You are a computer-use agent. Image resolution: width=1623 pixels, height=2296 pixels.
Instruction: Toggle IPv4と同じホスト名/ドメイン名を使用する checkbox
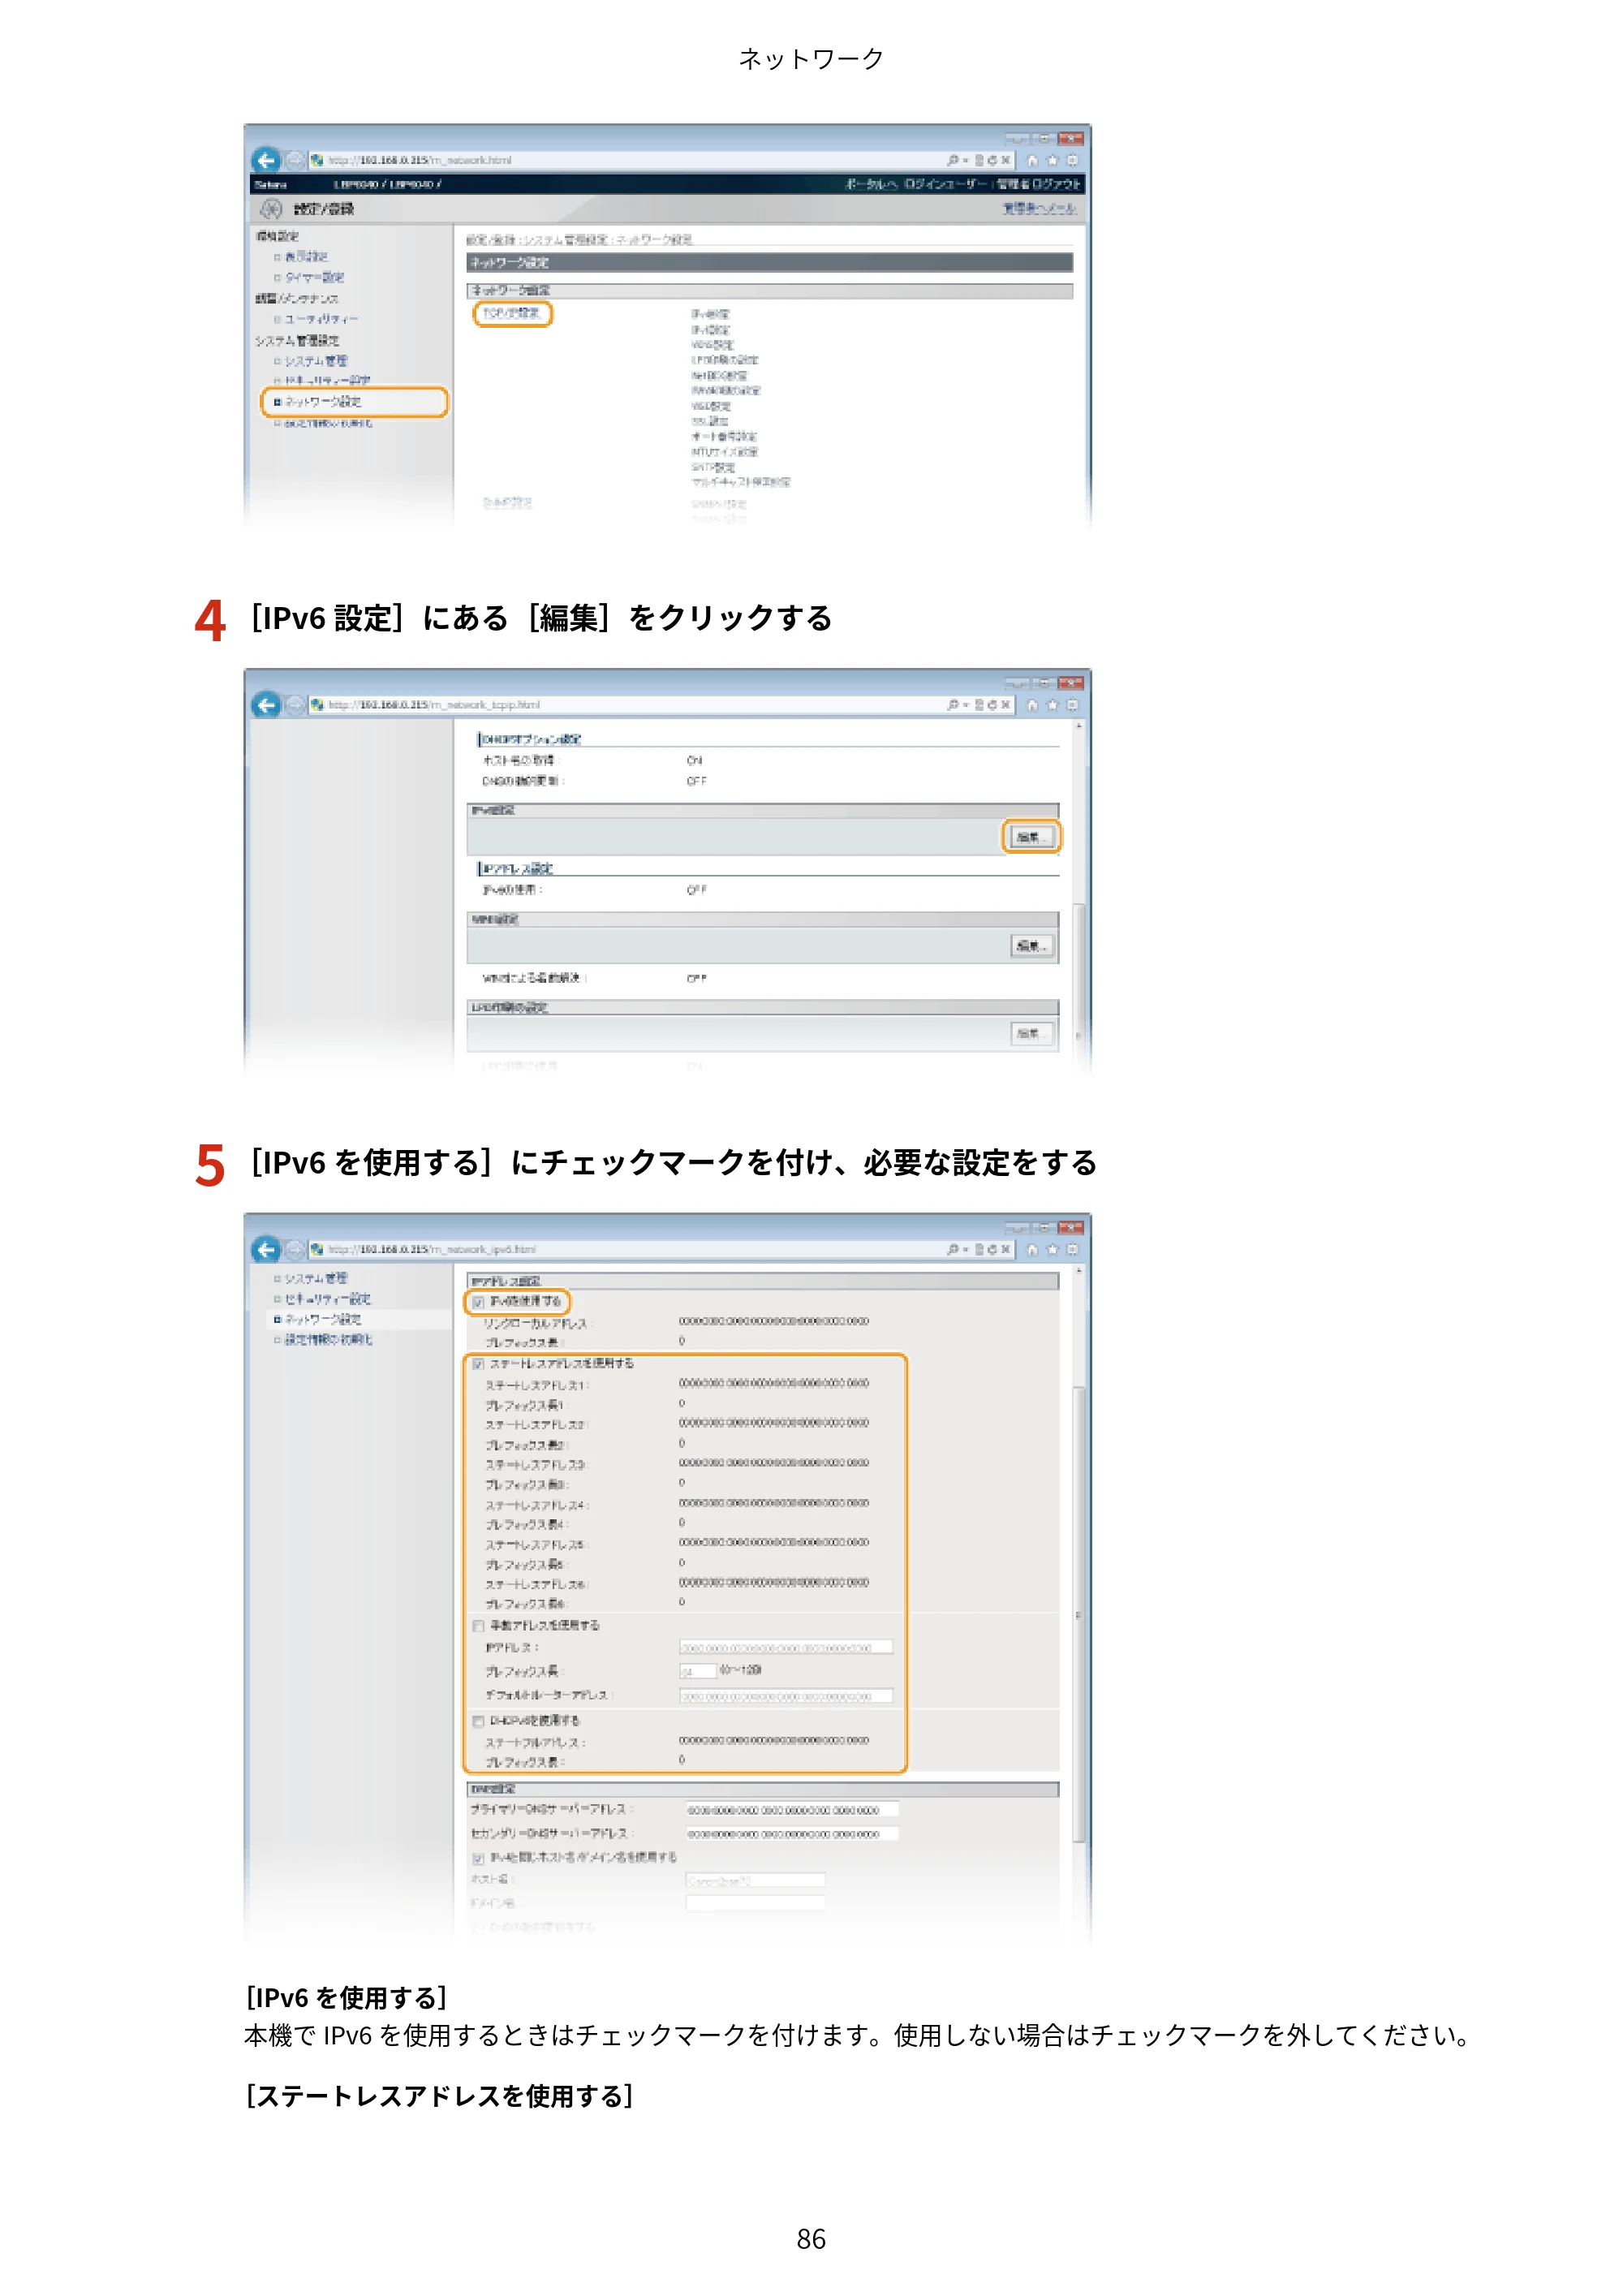pyautogui.click(x=478, y=1858)
